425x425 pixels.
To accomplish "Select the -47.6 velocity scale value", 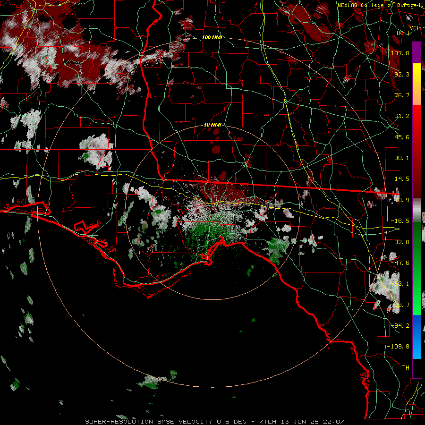I will click(x=400, y=263).
